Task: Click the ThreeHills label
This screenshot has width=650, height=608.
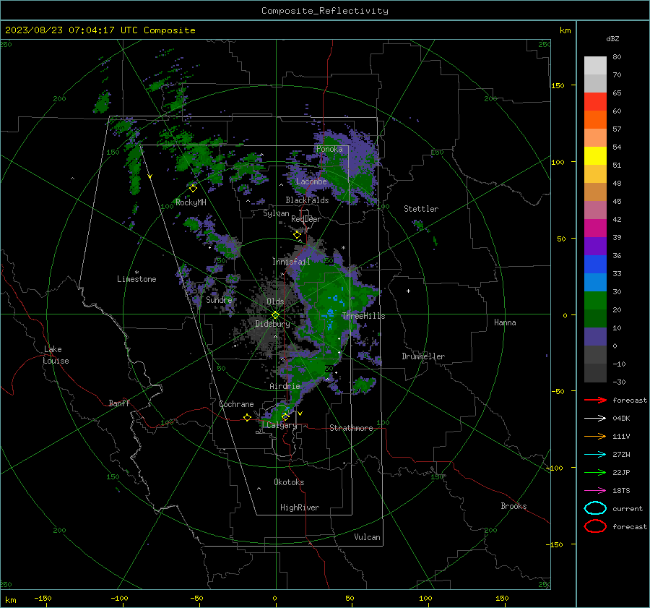Action: (363, 316)
